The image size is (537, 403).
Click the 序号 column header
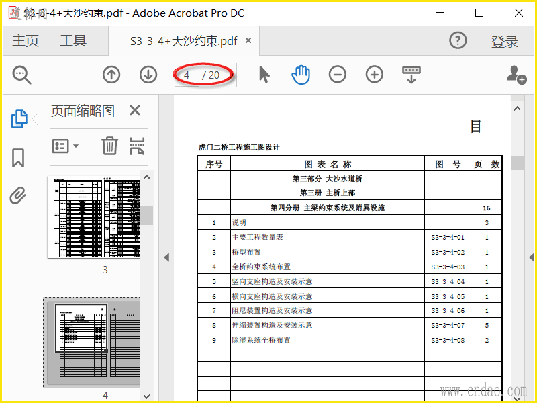[214, 164]
